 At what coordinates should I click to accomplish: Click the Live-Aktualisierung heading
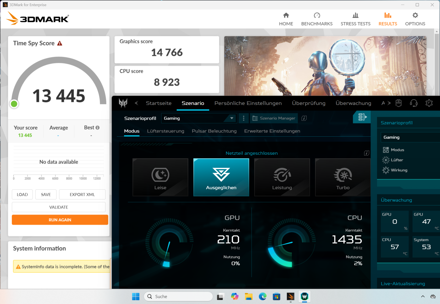point(403,284)
